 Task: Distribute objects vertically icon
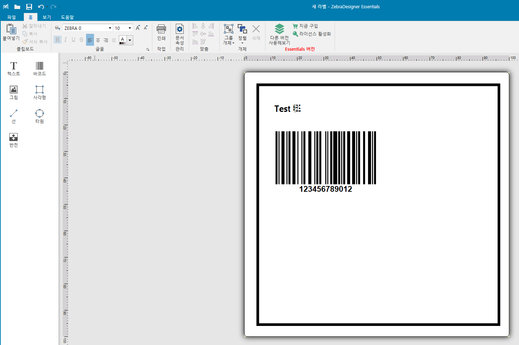pyautogui.click(x=203, y=42)
